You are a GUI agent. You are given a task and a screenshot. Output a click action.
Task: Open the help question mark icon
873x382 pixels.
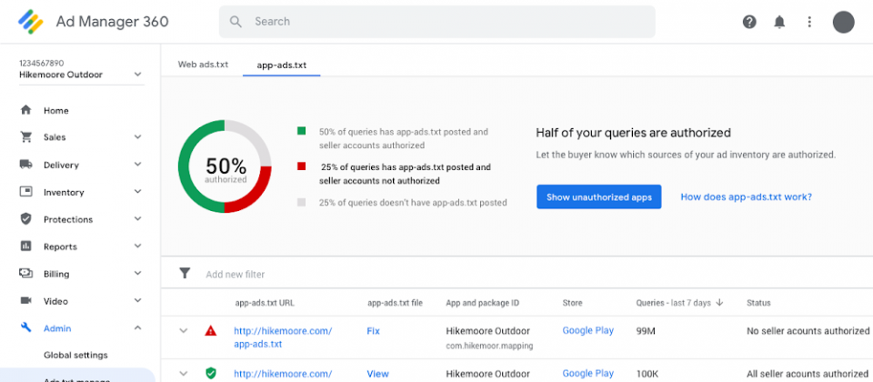pos(749,22)
